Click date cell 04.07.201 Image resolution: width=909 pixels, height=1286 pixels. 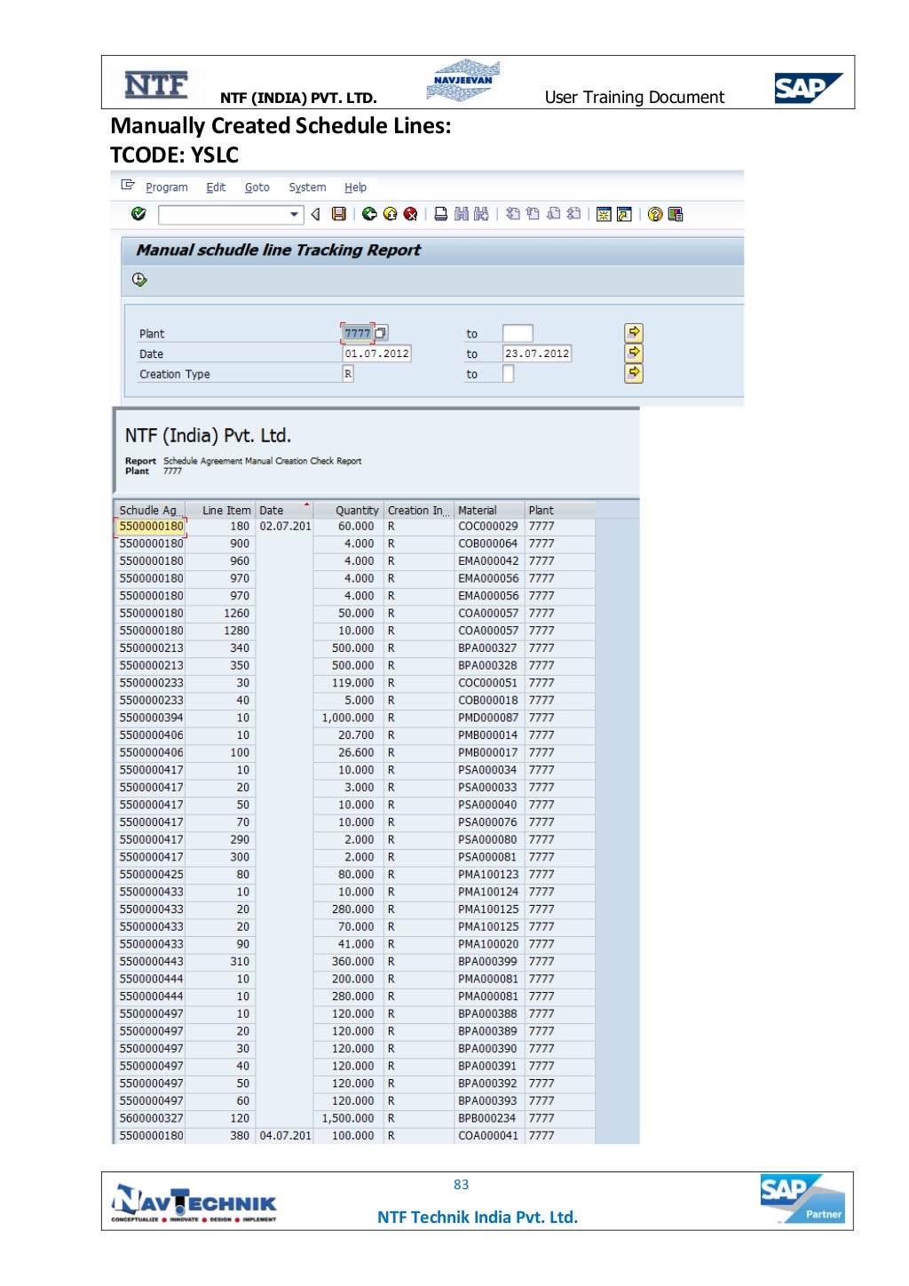[285, 1135]
